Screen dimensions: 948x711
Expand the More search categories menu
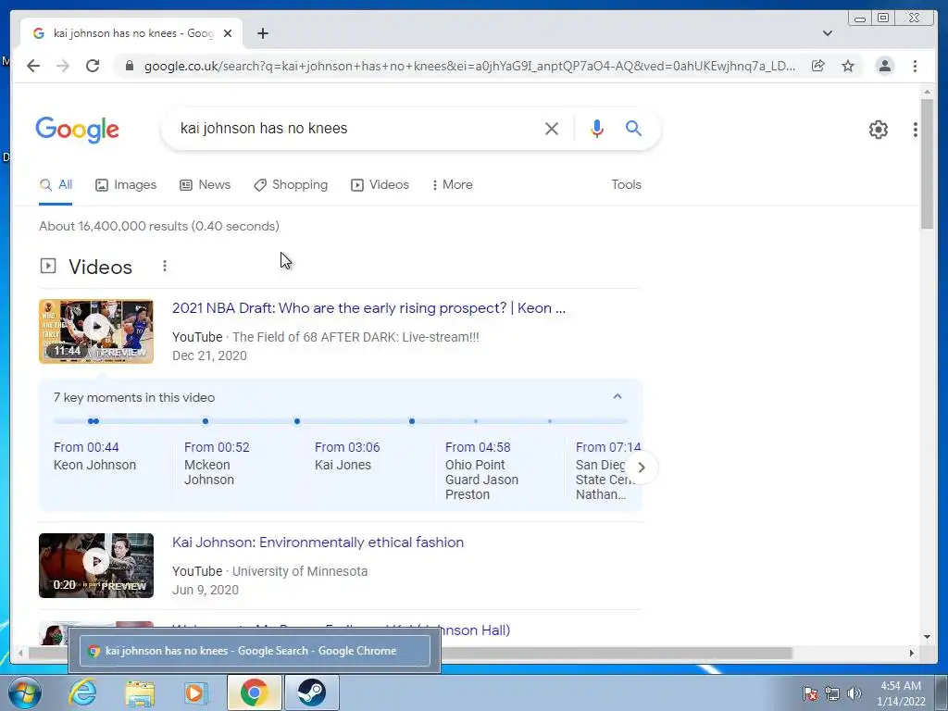tap(452, 185)
